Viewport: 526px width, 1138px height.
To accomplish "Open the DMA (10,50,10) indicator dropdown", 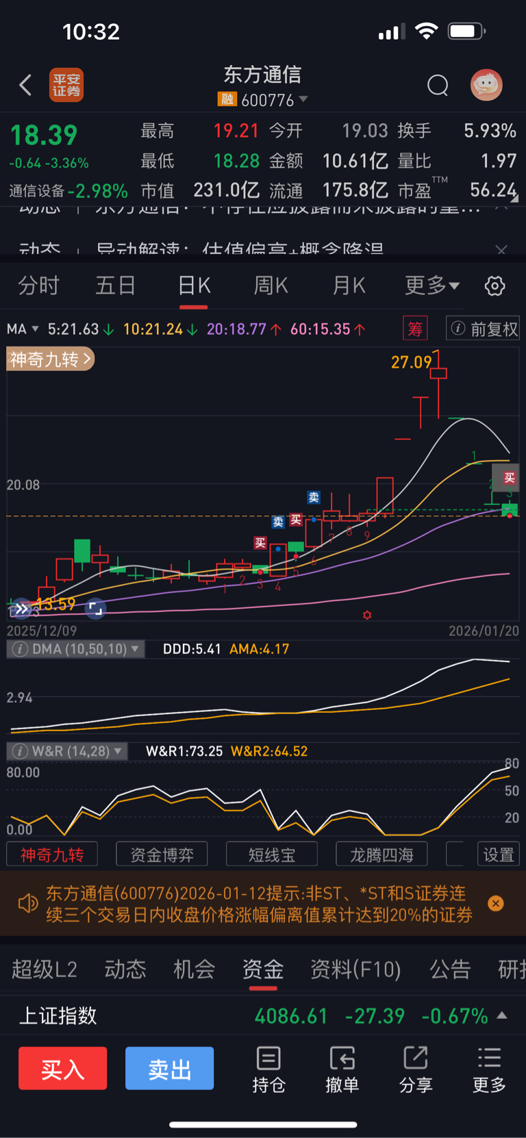I will pos(75,649).
